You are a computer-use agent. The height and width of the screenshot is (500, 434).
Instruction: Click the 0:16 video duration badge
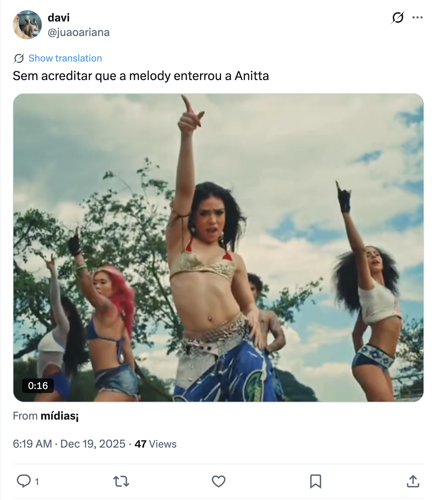coord(38,386)
